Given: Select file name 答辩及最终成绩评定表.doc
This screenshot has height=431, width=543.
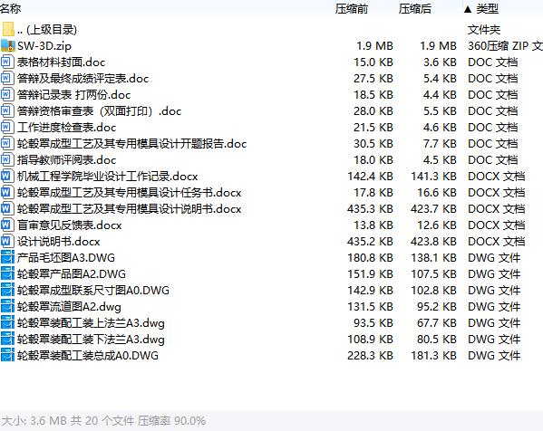Looking at the screenshot, I should coord(82,79).
